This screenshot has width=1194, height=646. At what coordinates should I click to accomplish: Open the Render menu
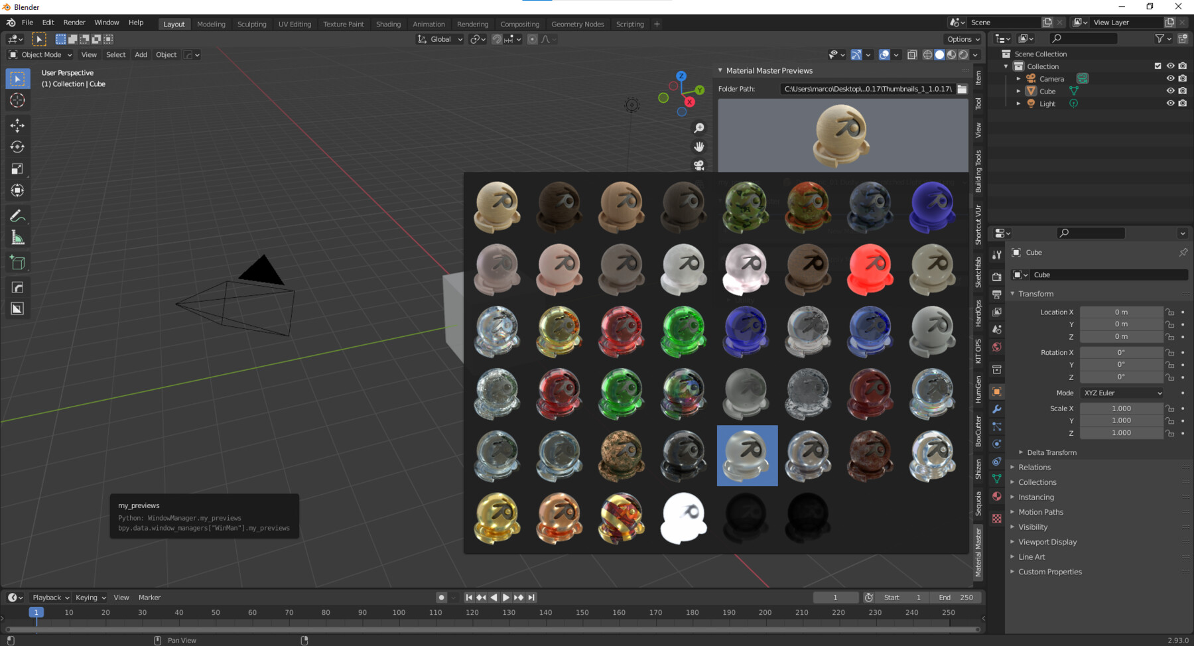(74, 22)
